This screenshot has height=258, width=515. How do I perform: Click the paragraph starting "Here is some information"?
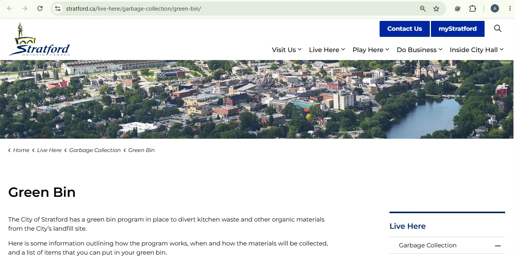point(168,248)
